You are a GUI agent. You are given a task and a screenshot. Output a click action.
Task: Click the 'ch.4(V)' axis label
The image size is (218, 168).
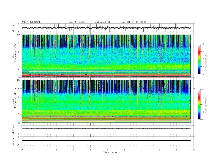pyautogui.click(x=13, y=141)
